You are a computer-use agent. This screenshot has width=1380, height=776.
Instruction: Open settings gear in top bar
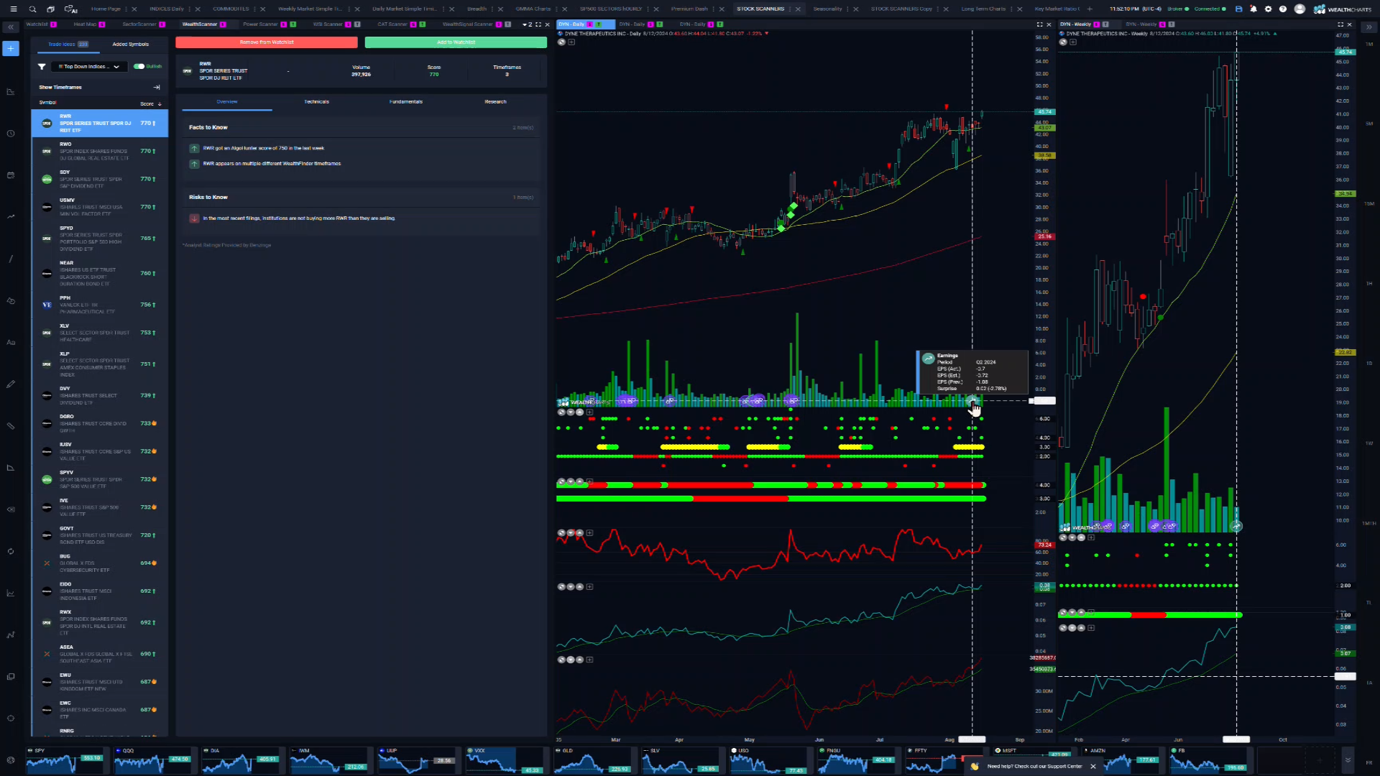(1268, 9)
